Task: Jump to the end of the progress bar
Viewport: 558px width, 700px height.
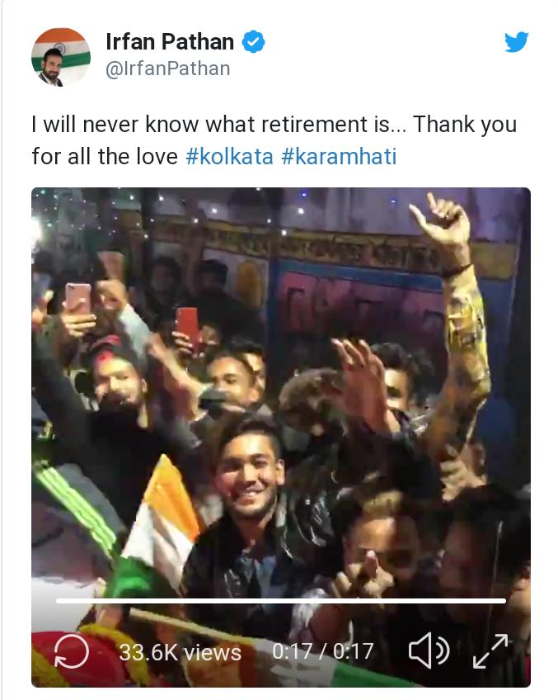Action: coord(504,601)
